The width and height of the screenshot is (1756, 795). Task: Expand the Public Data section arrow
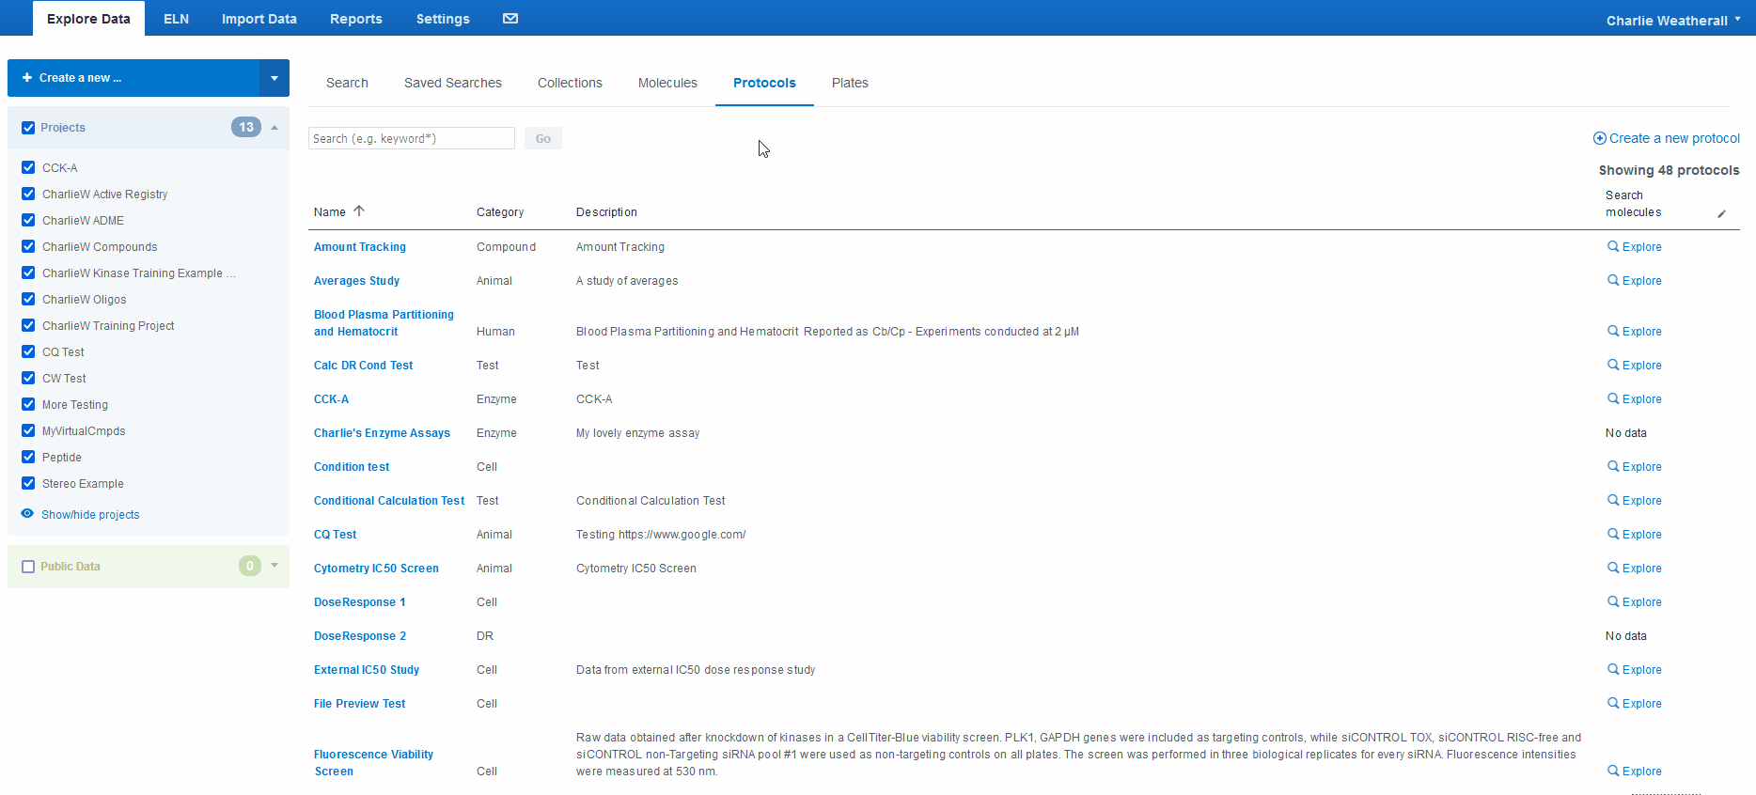pyautogui.click(x=274, y=566)
